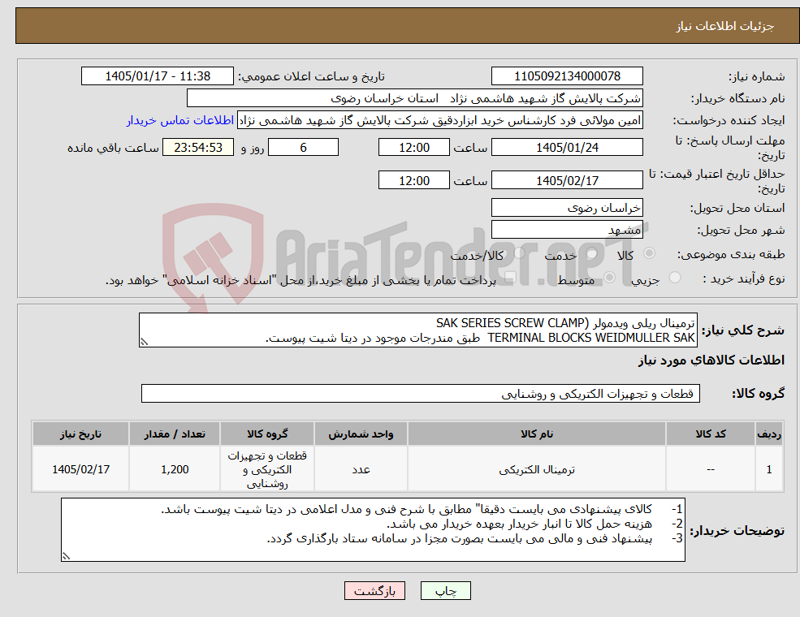Click the شرح کلی نیاز label

(x=743, y=330)
